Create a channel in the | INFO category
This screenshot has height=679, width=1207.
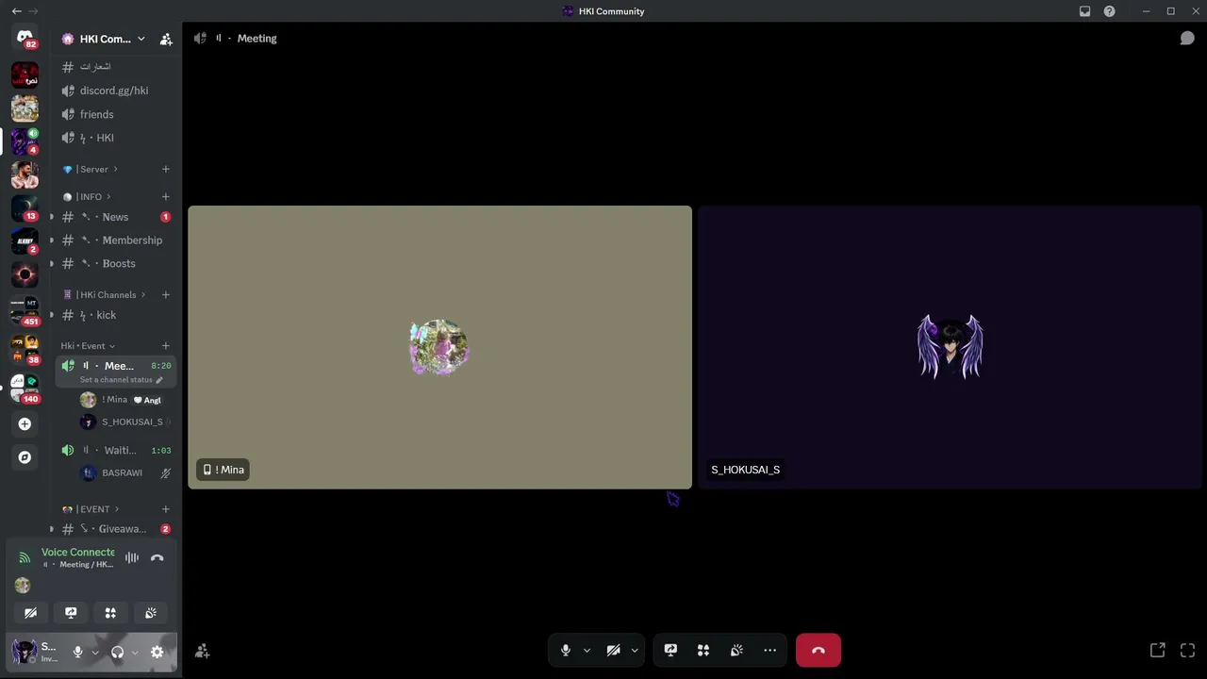click(166, 196)
